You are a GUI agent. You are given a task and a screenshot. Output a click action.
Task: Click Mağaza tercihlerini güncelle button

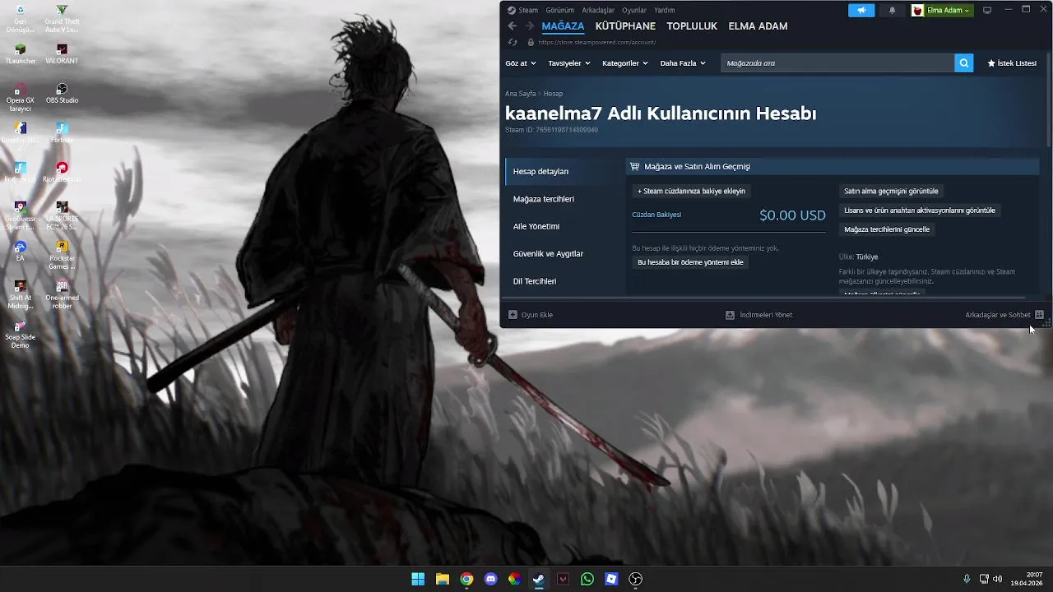click(x=887, y=229)
